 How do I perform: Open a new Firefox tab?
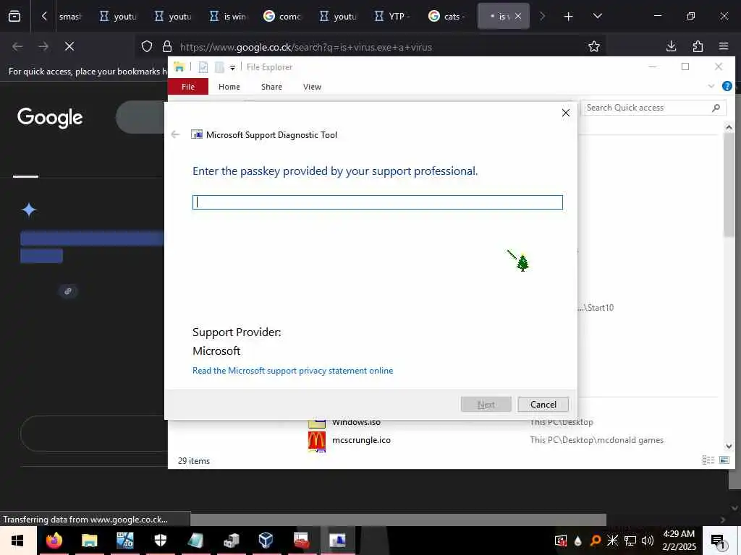pos(569,17)
